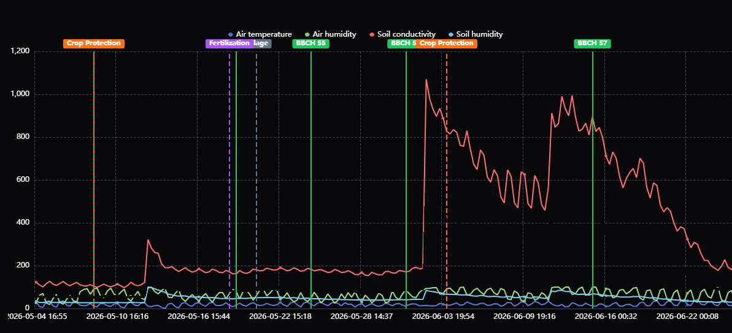
Task: Hide the Soil conductivity series via legend
Action: point(403,34)
